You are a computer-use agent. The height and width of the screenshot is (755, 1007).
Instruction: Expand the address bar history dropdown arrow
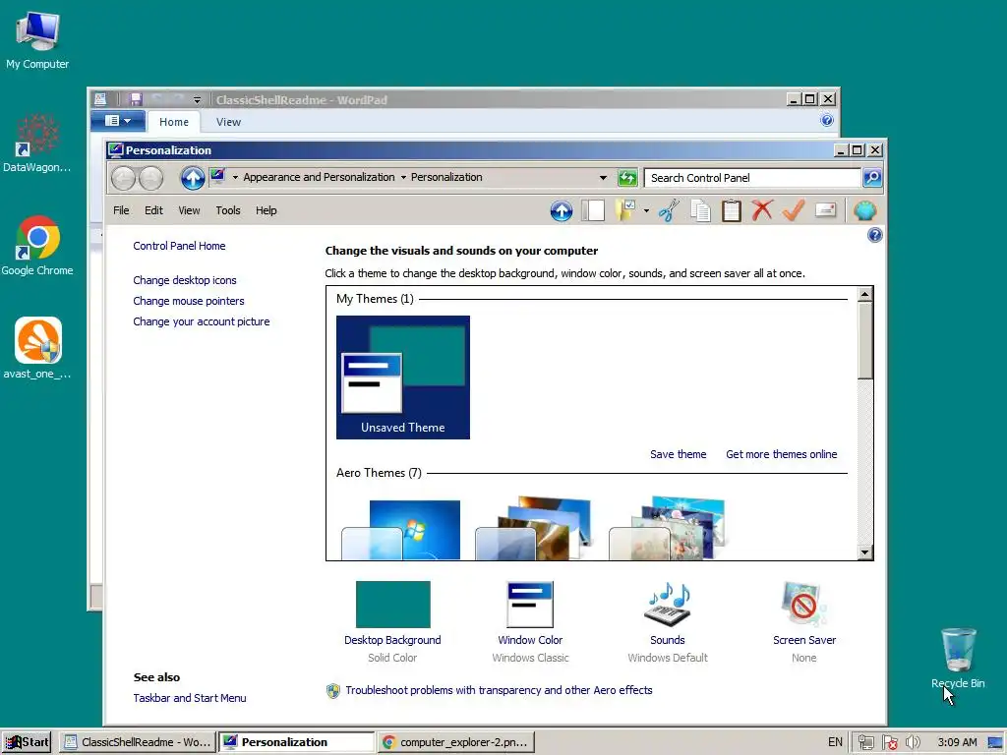603,178
